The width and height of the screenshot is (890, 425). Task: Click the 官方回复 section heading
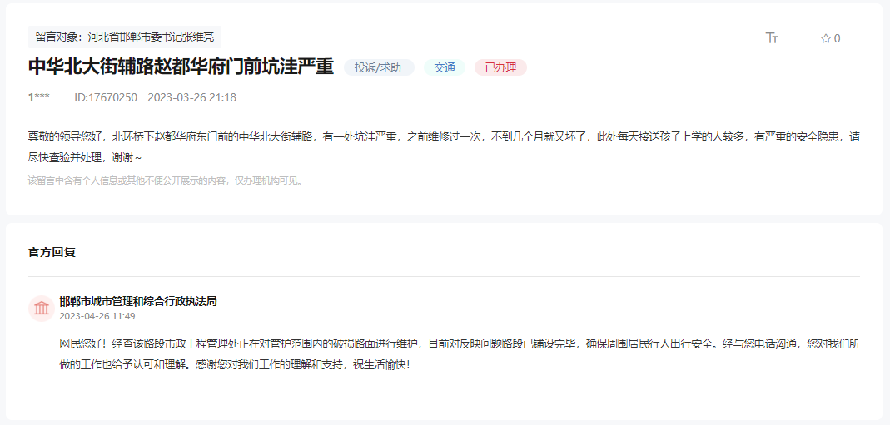point(52,252)
